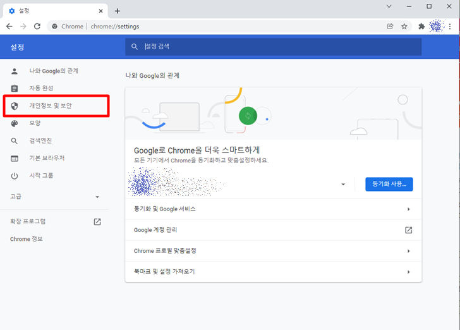Screen dimensions: 460x330
Task: Click the magnifier icon for 검색엔진
Action: pyautogui.click(x=15, y=141)
